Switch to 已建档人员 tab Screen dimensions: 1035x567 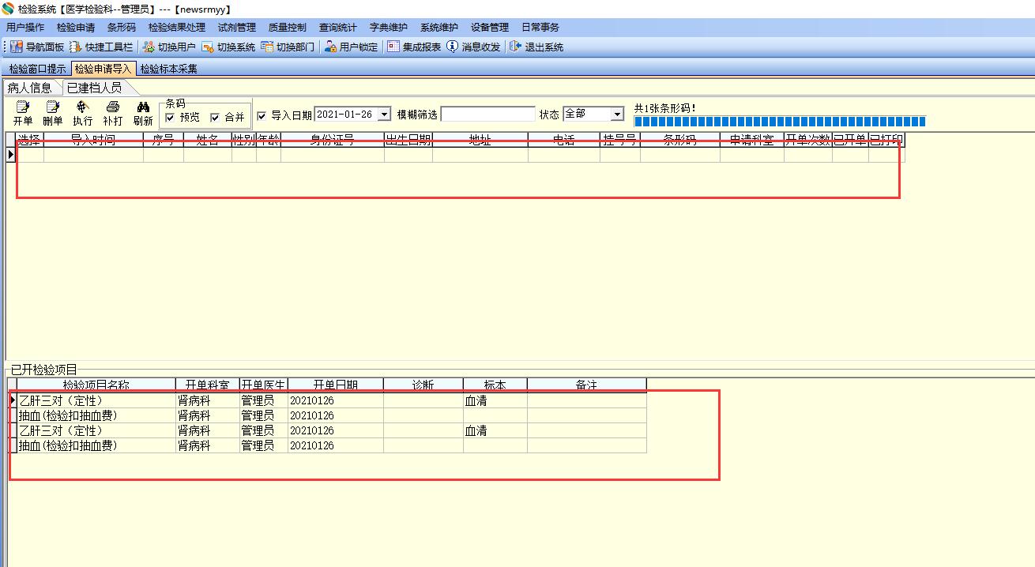[x=94, y=88]
